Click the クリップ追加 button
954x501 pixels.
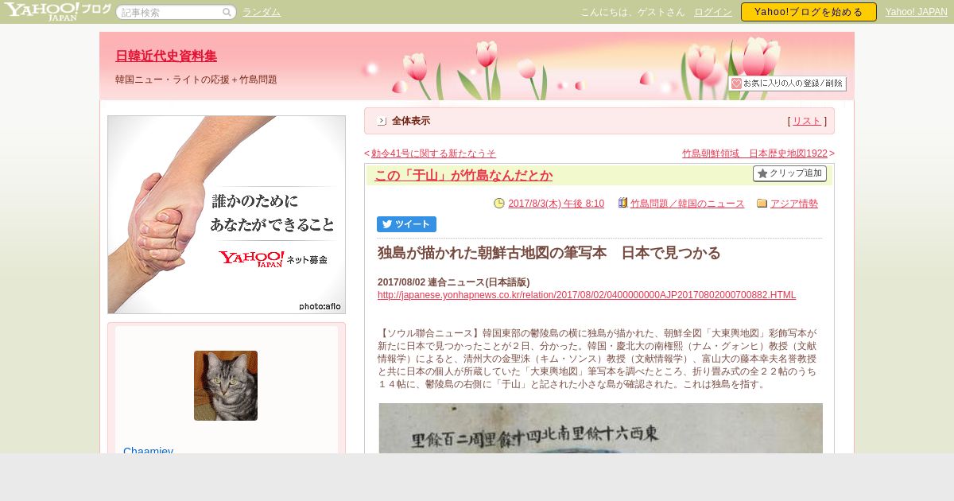789,173
